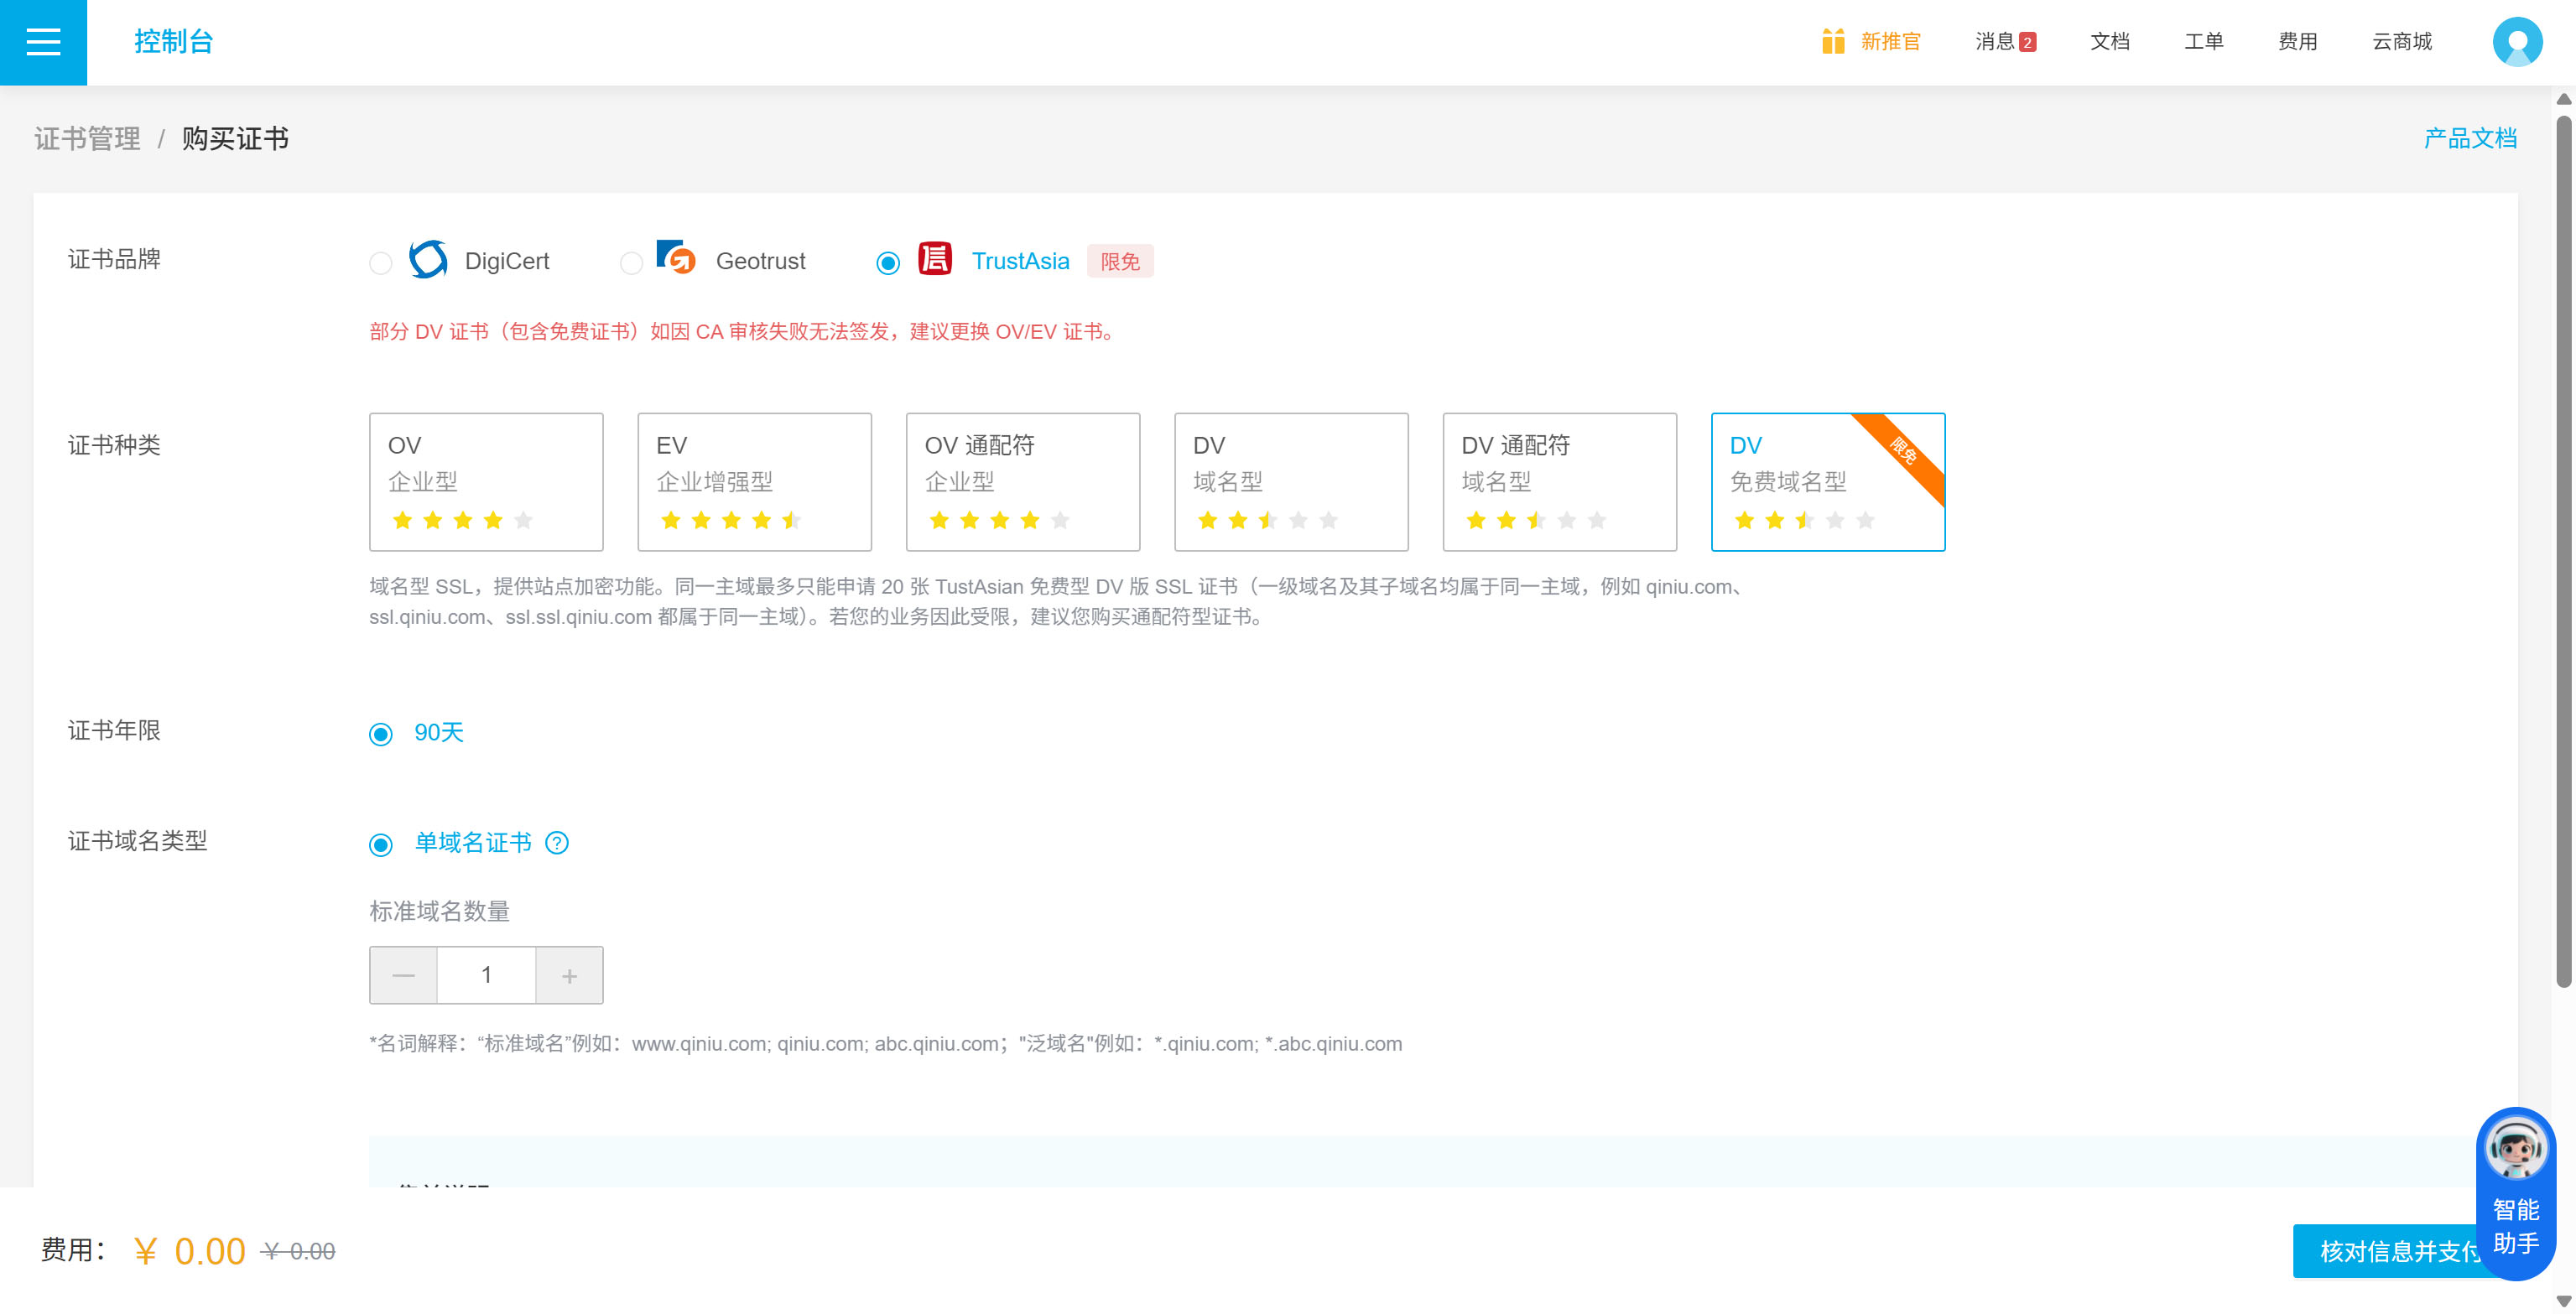
Task: Open the user avatar profile icon
Action: [x=2517, y=42]
